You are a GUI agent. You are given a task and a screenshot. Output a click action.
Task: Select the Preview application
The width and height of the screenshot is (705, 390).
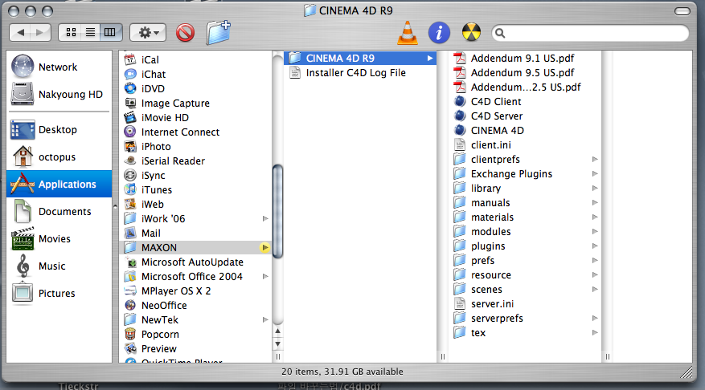(x=195, y=349)
